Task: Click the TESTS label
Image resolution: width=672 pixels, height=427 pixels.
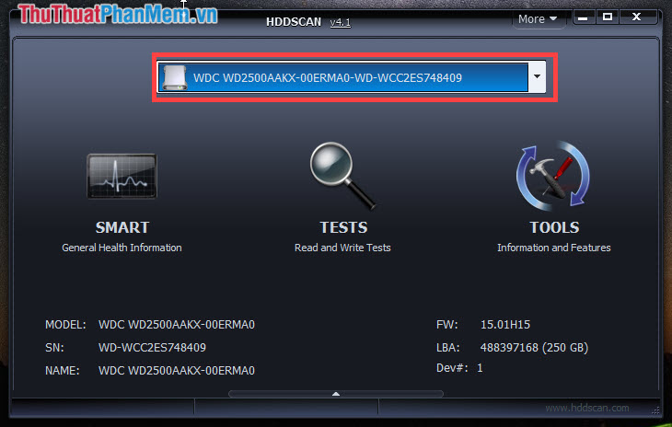Action: pos(343,227)
